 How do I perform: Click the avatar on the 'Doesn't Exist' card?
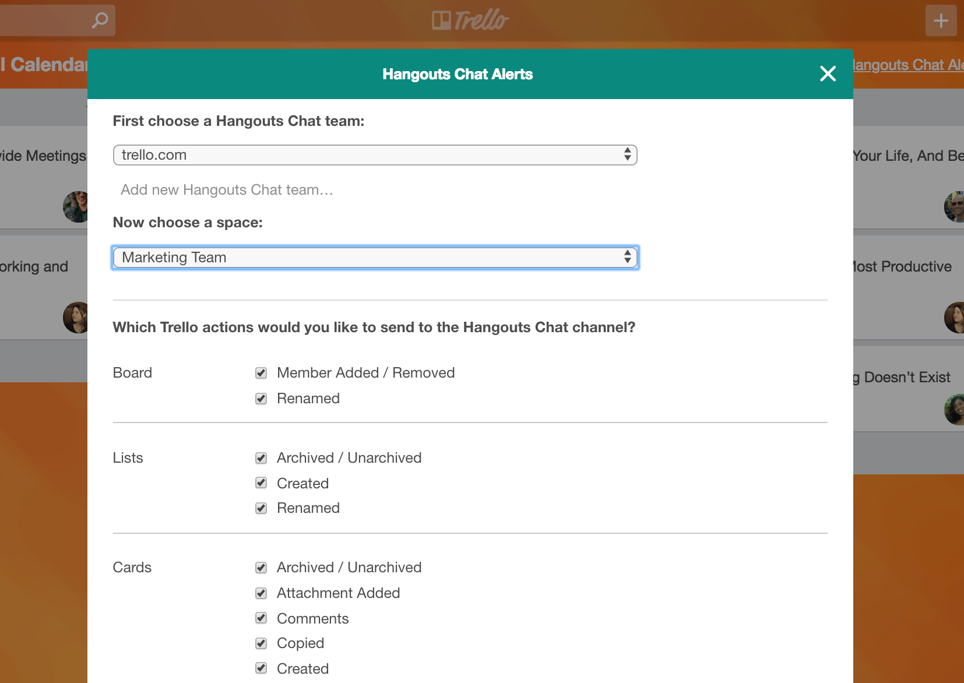click(954, 410)
